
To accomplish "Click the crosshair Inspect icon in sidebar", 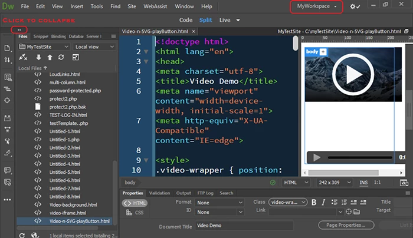I will point(7,101).
